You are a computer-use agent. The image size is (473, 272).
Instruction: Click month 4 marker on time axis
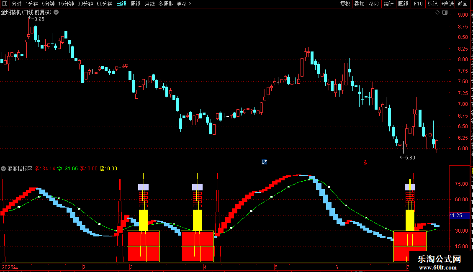[205, 267]
